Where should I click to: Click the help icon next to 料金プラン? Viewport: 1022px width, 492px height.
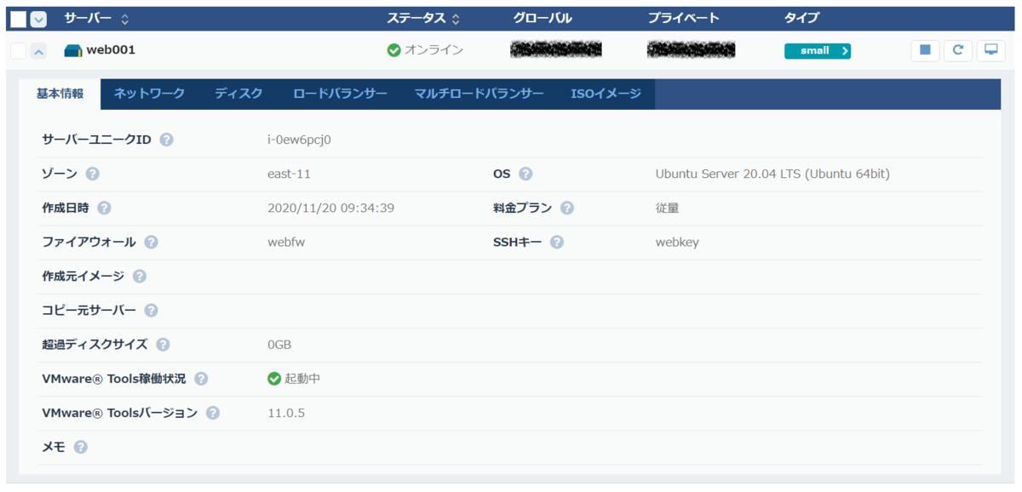[x=567, y=207]
